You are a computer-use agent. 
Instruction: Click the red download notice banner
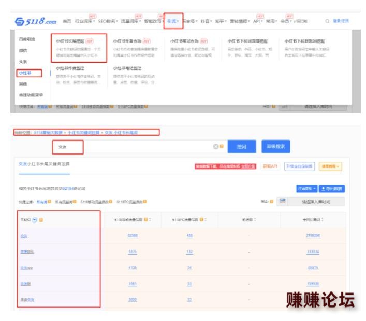tap(225, 166)
